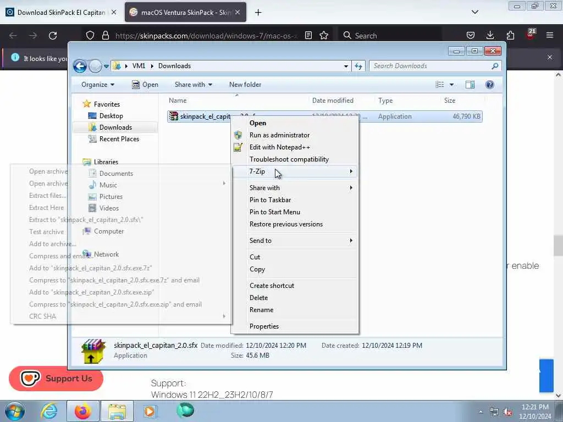Click the search magnifier in Search Downloads
This screenshot has width=563, height=422.
tap(495, 66)
